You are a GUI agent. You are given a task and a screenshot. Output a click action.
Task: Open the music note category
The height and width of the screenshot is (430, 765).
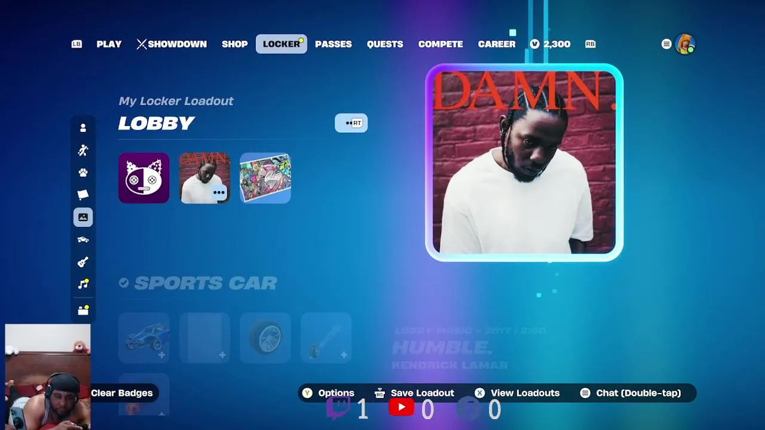point(83,284)
